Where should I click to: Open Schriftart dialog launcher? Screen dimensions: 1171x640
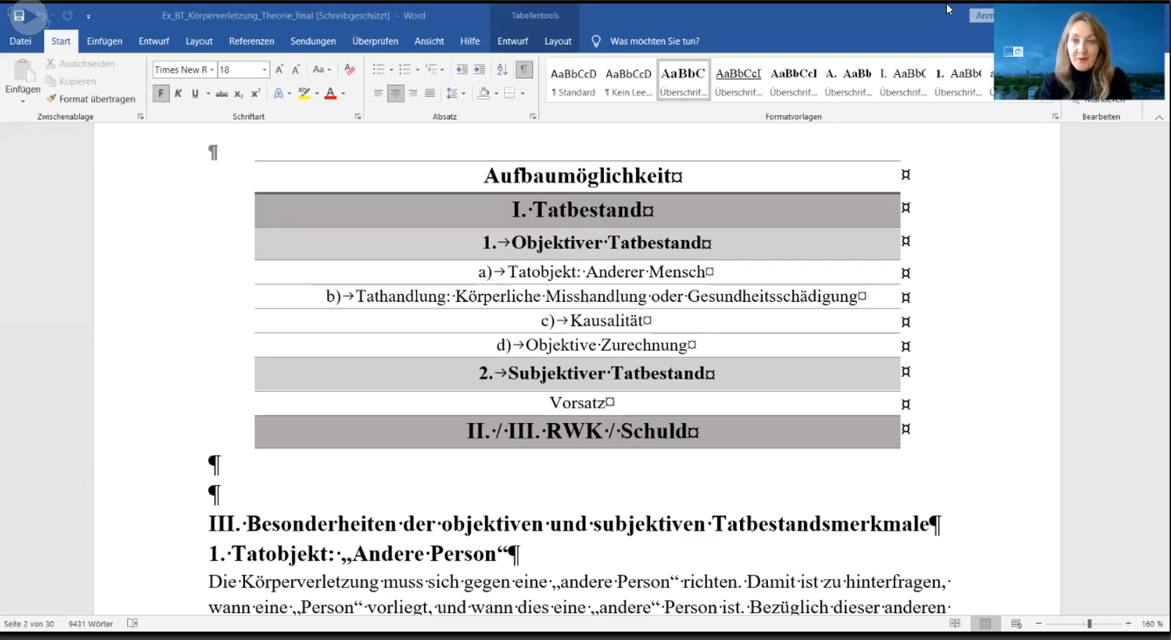[x=358, y=116]
